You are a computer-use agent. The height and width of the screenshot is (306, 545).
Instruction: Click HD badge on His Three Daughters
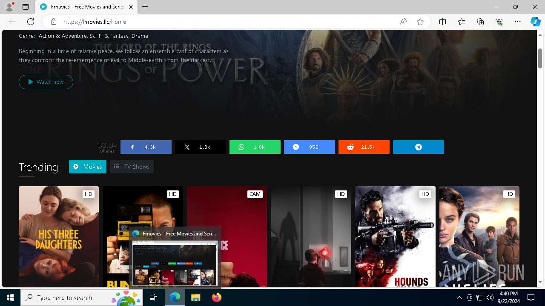click(x=88, y=194)
